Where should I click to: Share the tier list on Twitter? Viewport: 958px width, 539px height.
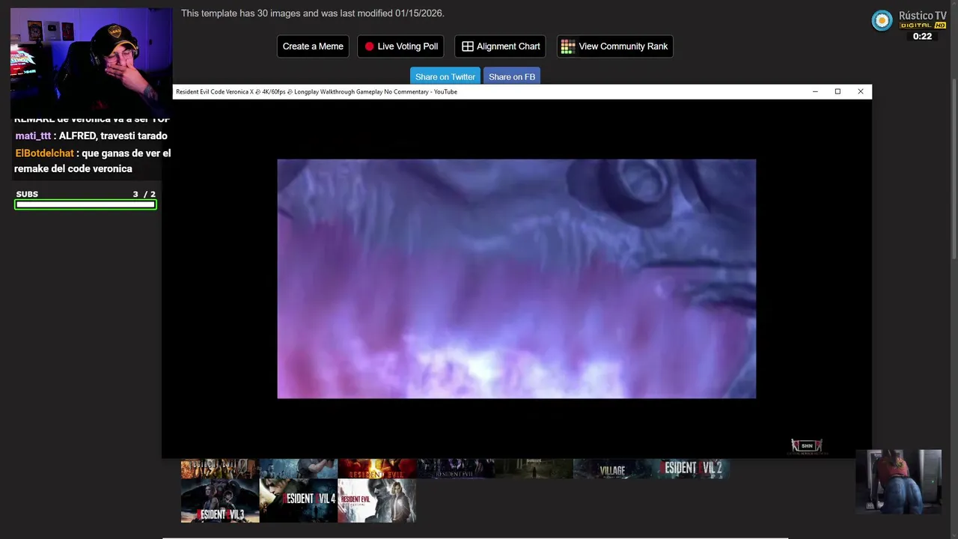point(445,76)
